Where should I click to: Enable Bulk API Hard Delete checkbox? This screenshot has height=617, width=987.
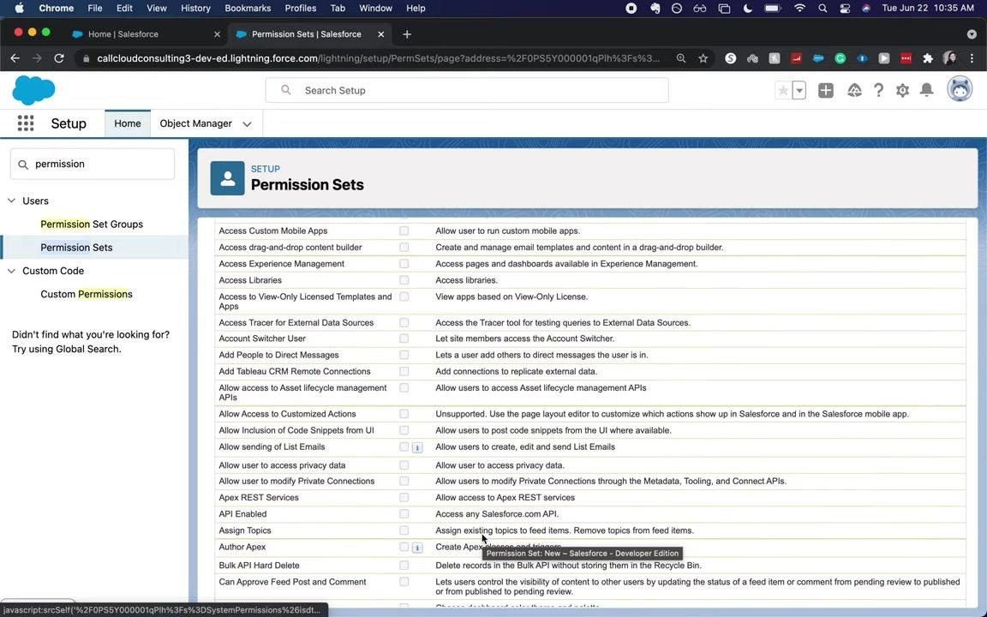point(404,566)
